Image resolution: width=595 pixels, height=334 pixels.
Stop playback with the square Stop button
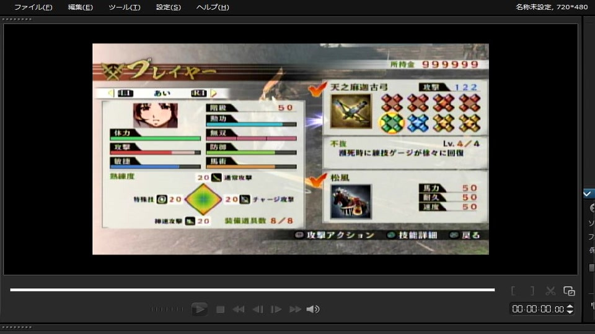[220, 309]
